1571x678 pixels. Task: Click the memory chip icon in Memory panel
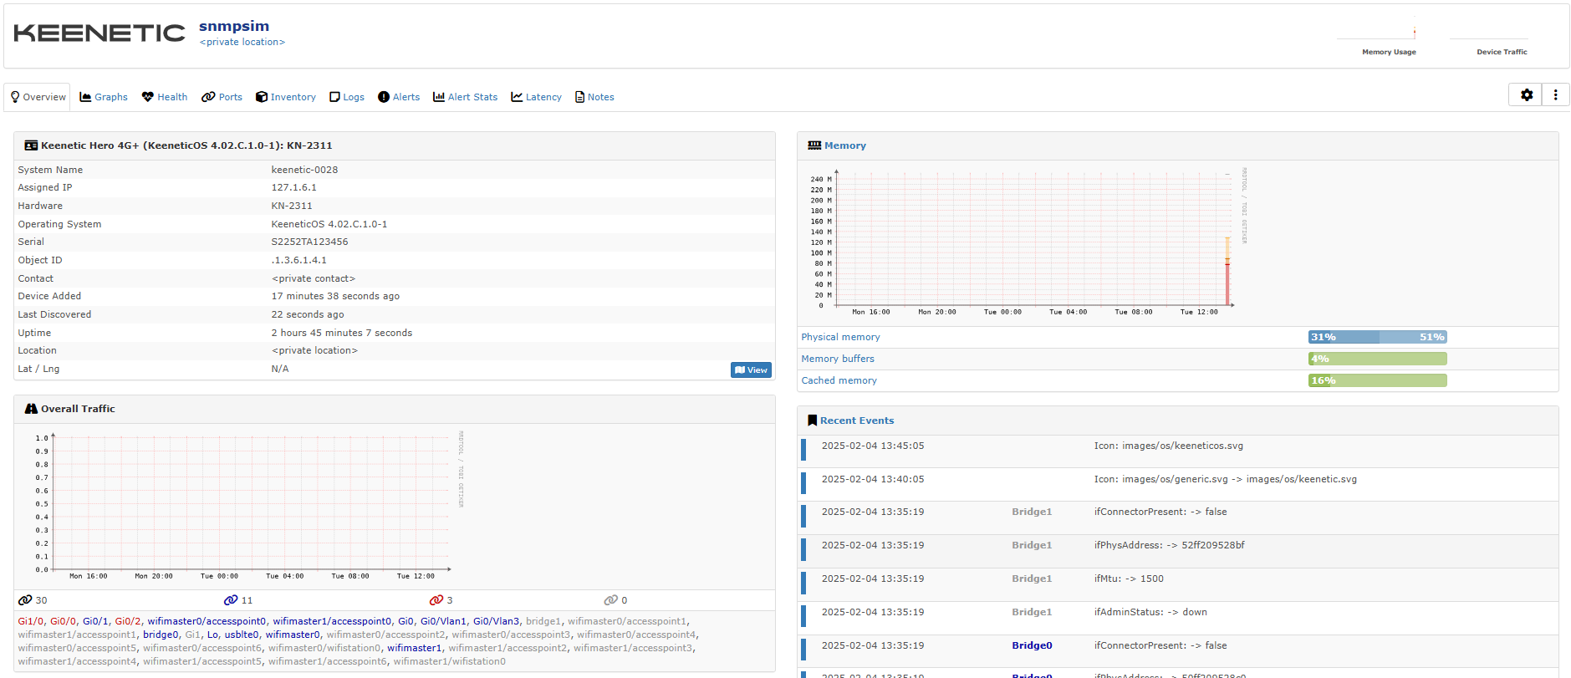click(x=814, y=145)
